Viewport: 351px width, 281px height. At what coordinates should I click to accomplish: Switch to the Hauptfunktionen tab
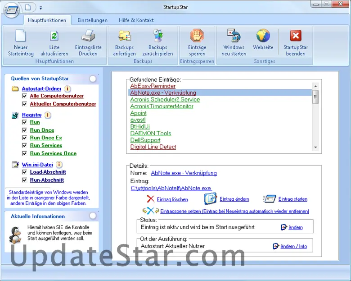pos(47,20)
